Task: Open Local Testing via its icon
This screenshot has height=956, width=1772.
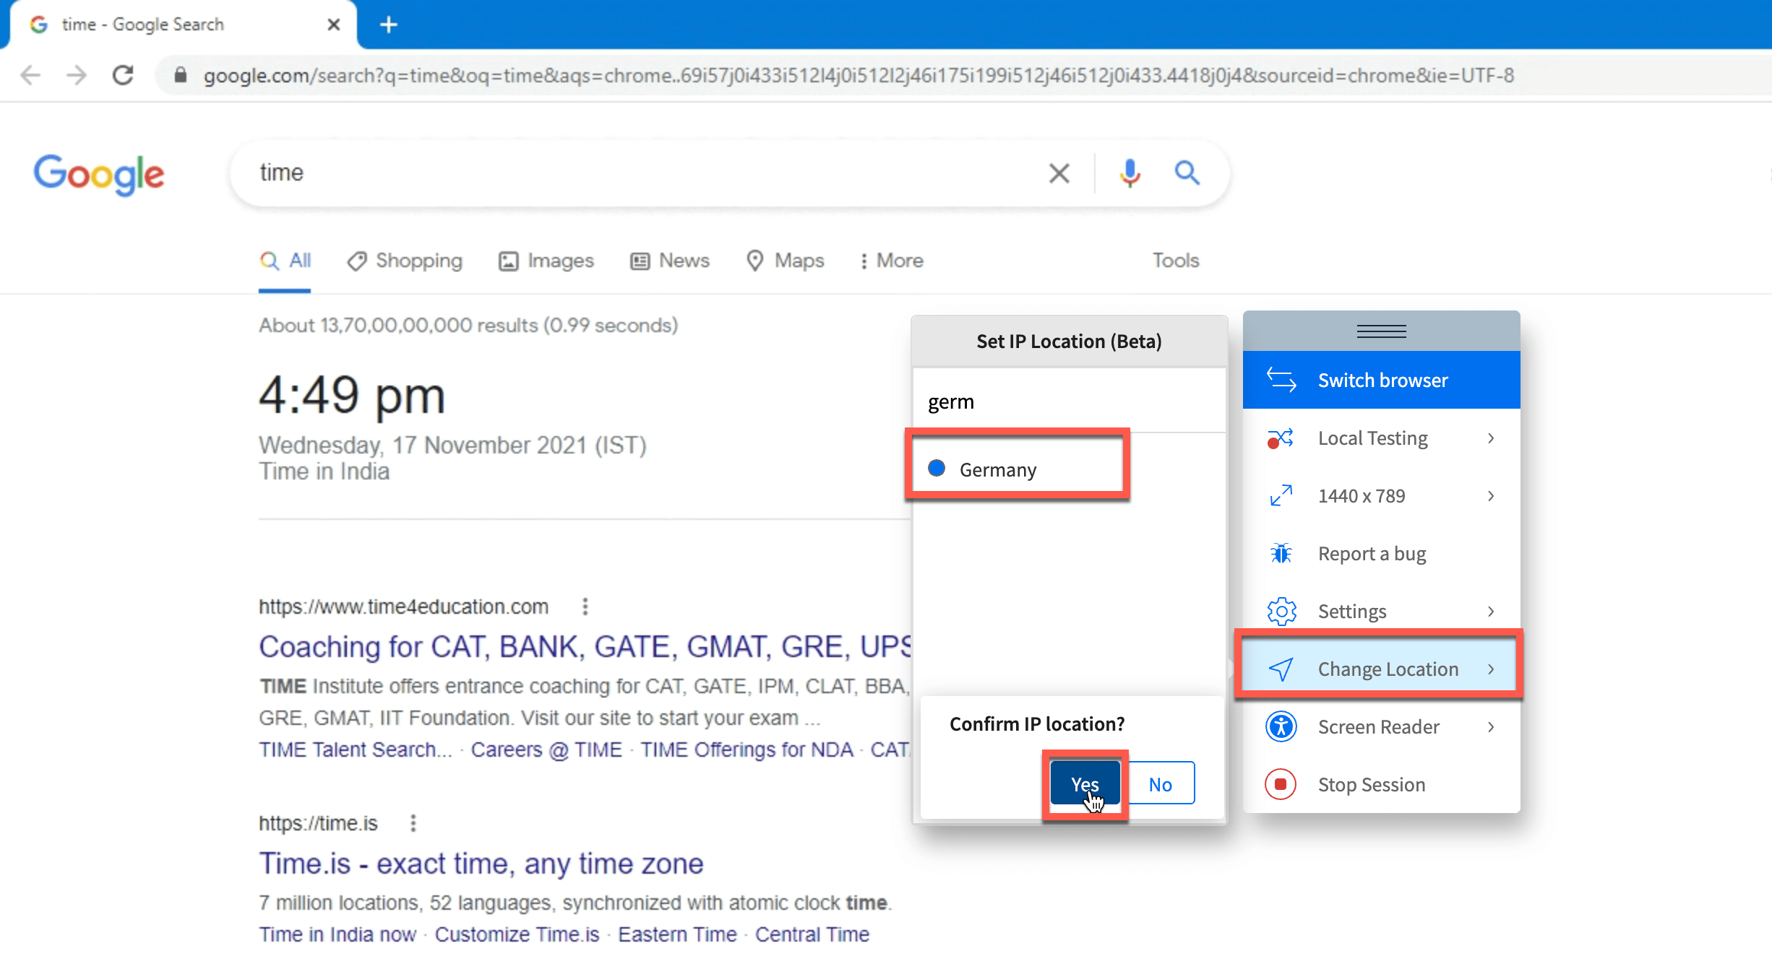Action: pos(1281,438)
